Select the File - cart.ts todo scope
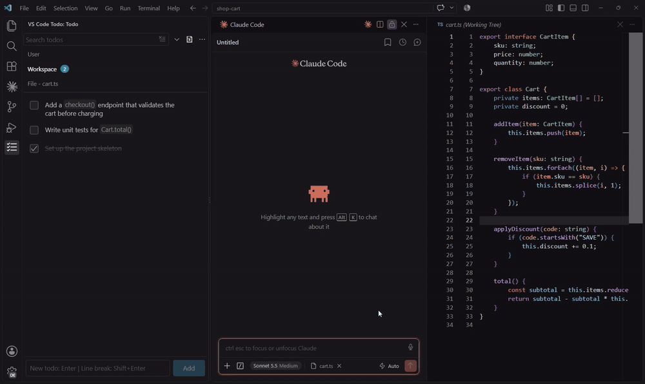The height and width of the screenshot is (384, 645). coord(43,83)
